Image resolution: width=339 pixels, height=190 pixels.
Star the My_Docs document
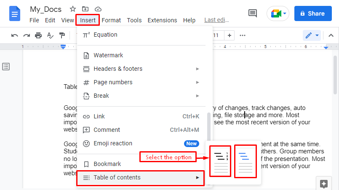(72, 9)
